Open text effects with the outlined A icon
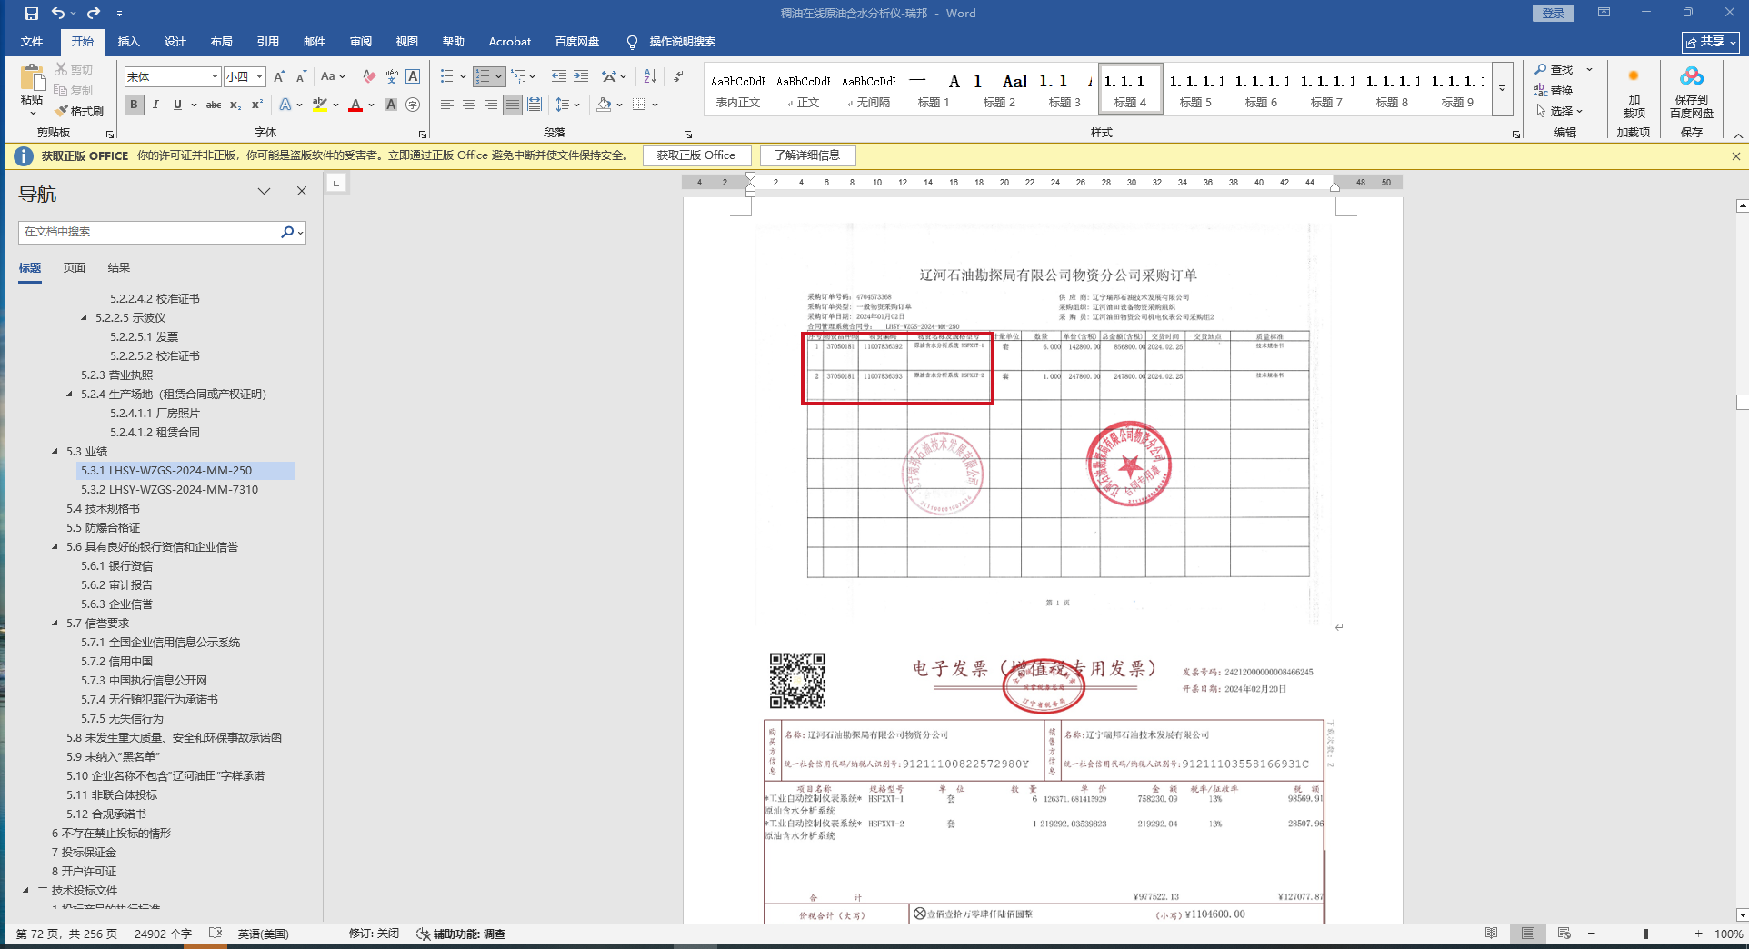 tap(285, 105)
